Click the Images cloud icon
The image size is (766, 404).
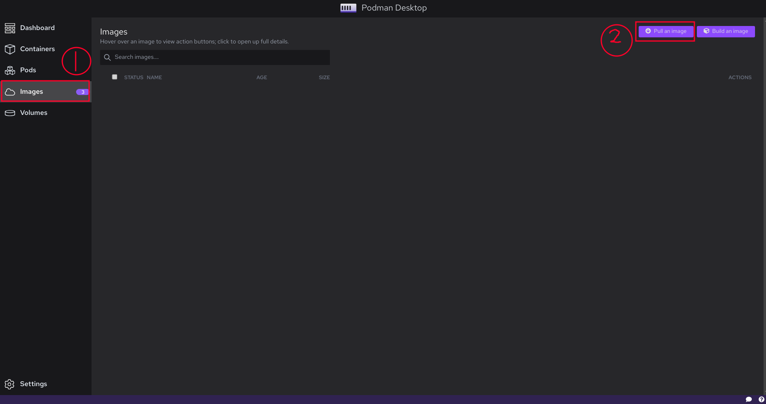click(10, 92)
